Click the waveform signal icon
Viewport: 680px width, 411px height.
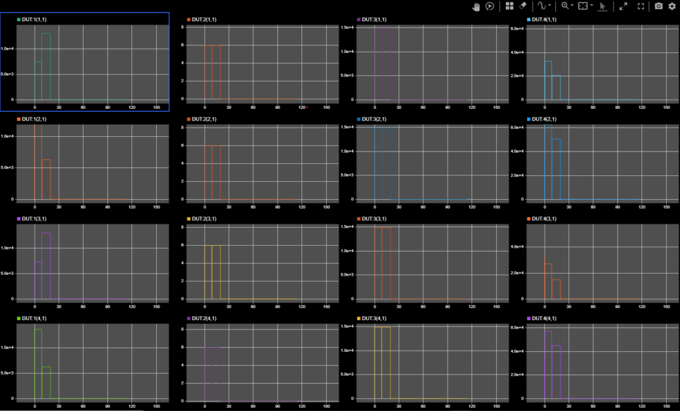tap(541, 6)
